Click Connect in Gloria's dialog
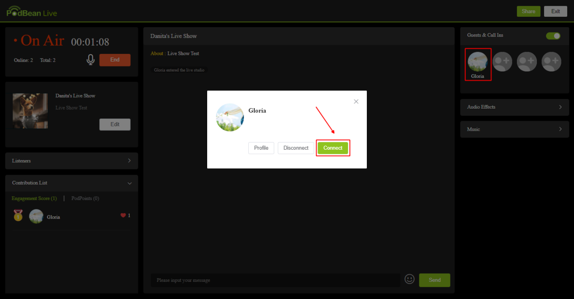Screen dimensions: 574x299 [x=333, y=148]
